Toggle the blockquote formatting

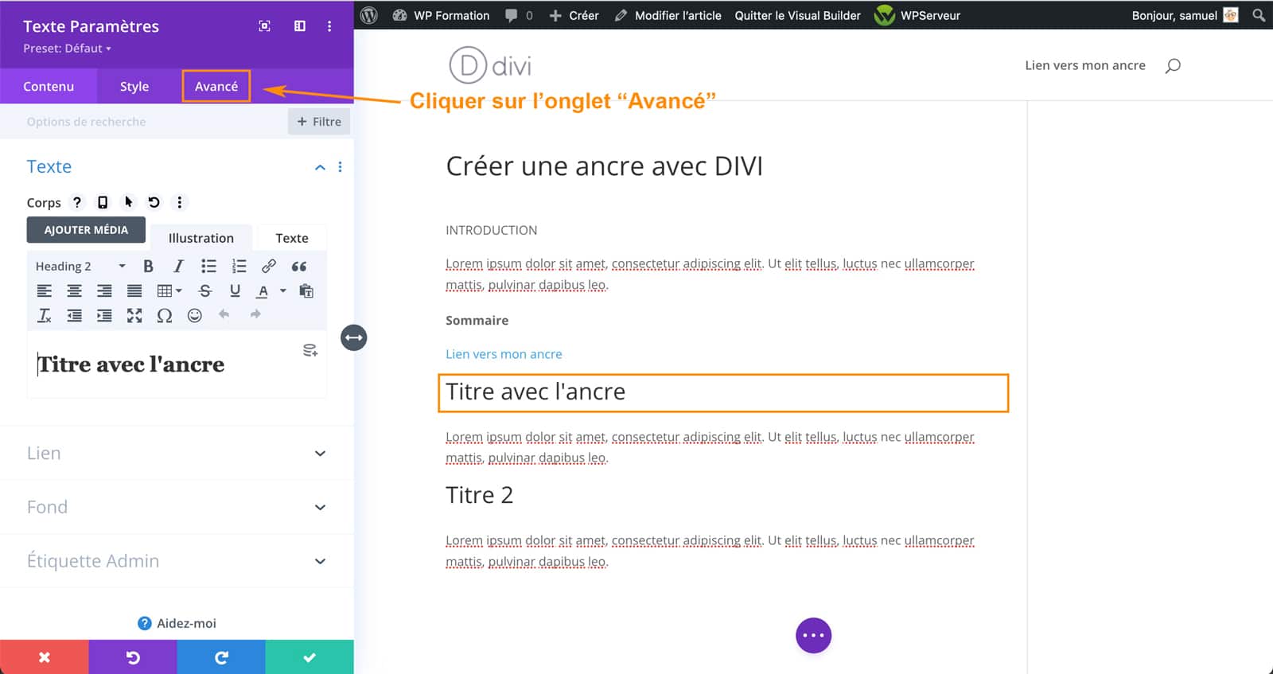point(299,267)
